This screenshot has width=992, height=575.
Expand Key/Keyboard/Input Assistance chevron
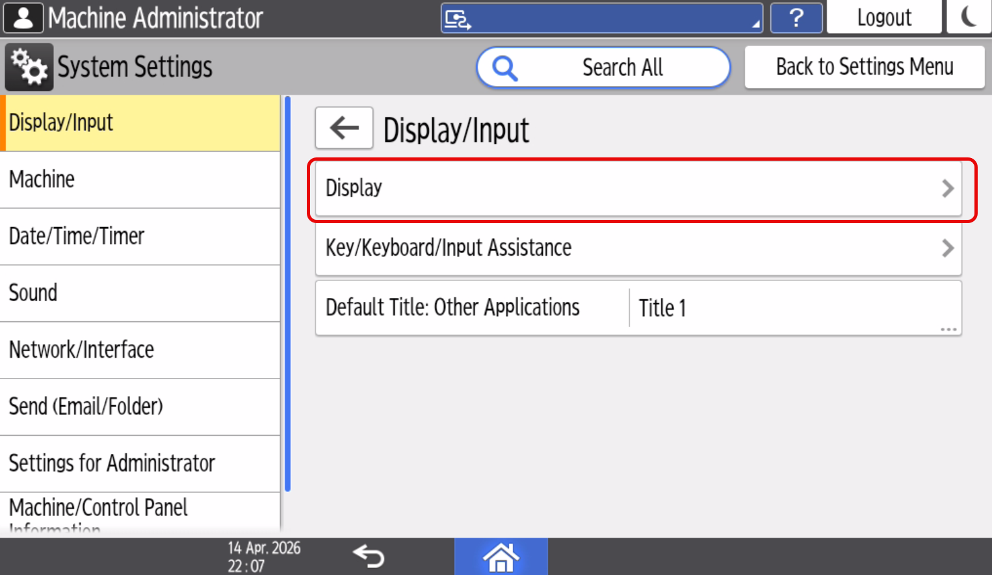point(947,248)
